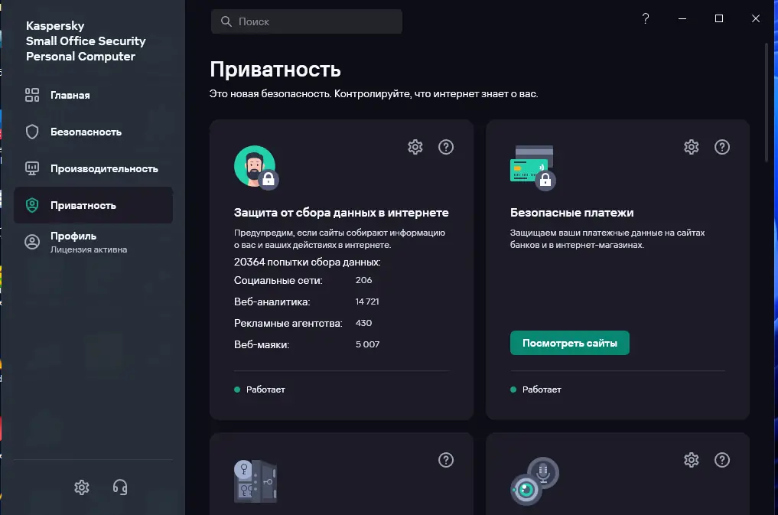This screenshot has height=515, width=778.
Task: Open settings gear of Защита от сбора данных
Action: tap(415, 147)
